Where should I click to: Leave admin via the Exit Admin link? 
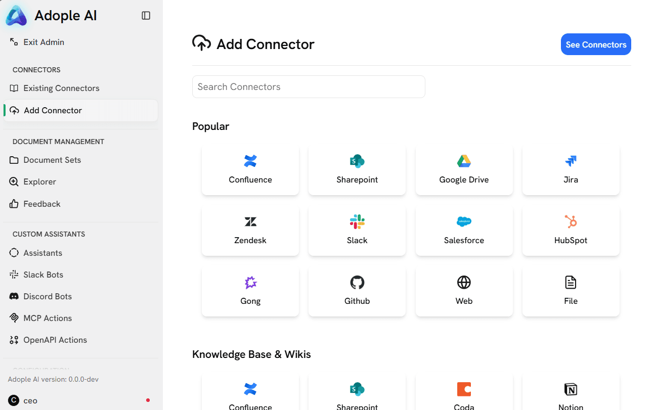(x=80, y=42)
